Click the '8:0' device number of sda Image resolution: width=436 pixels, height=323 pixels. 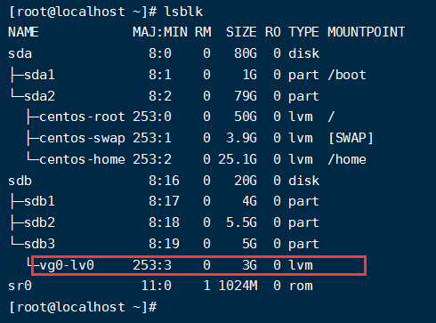click(160, 53)
